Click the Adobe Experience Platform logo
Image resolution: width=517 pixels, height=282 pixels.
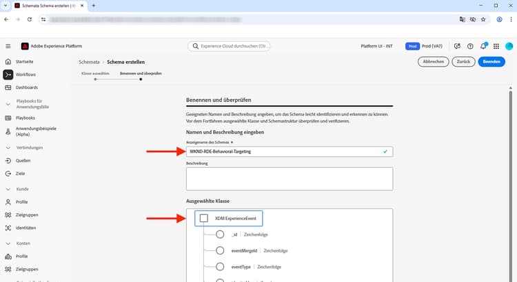[25, 46]
